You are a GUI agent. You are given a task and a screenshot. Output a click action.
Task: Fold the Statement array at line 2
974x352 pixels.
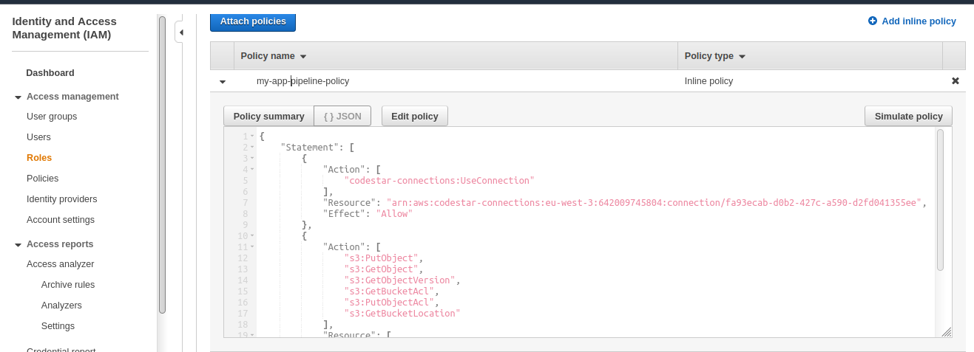(252, 148)
